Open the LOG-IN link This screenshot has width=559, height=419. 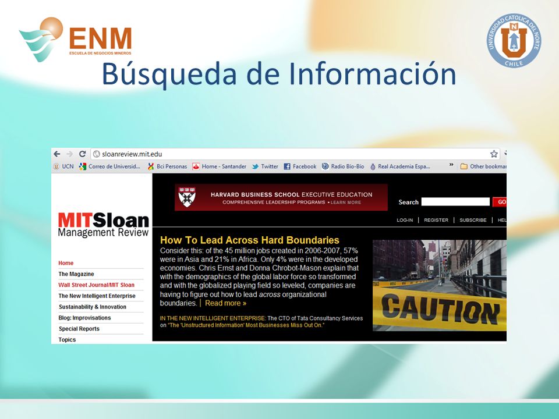coord(405,220)
